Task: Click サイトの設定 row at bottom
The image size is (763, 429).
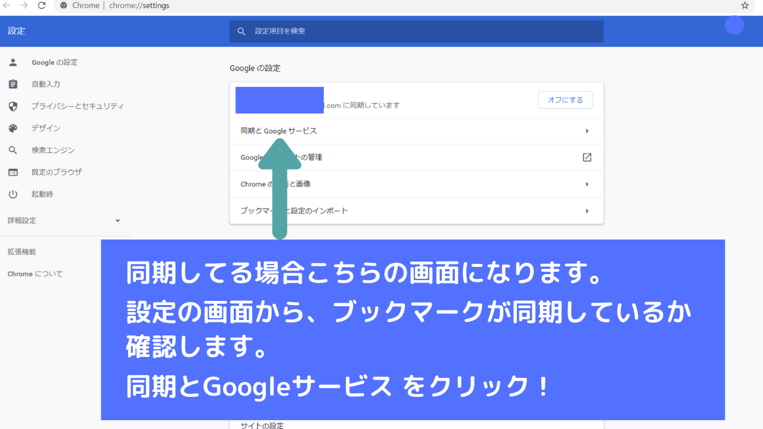Action: point(417,425)
